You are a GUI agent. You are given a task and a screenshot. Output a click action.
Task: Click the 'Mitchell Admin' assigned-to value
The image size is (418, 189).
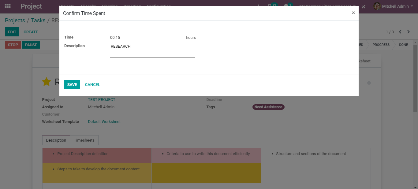point(101,107)
